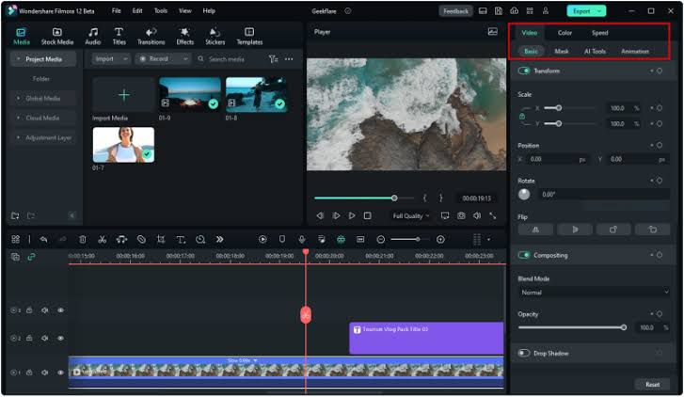The height and width of the screenshot is (397, 684).
Task: Toggle the Compositing switch
Action: (x=524, y=255)
